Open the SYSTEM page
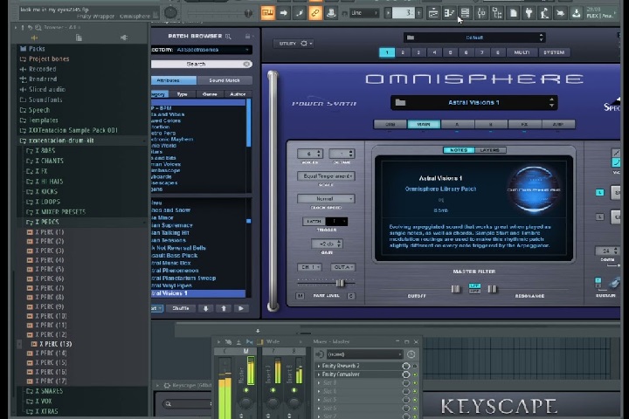Viewport: 629px width, 419px height. pos(554,52)
